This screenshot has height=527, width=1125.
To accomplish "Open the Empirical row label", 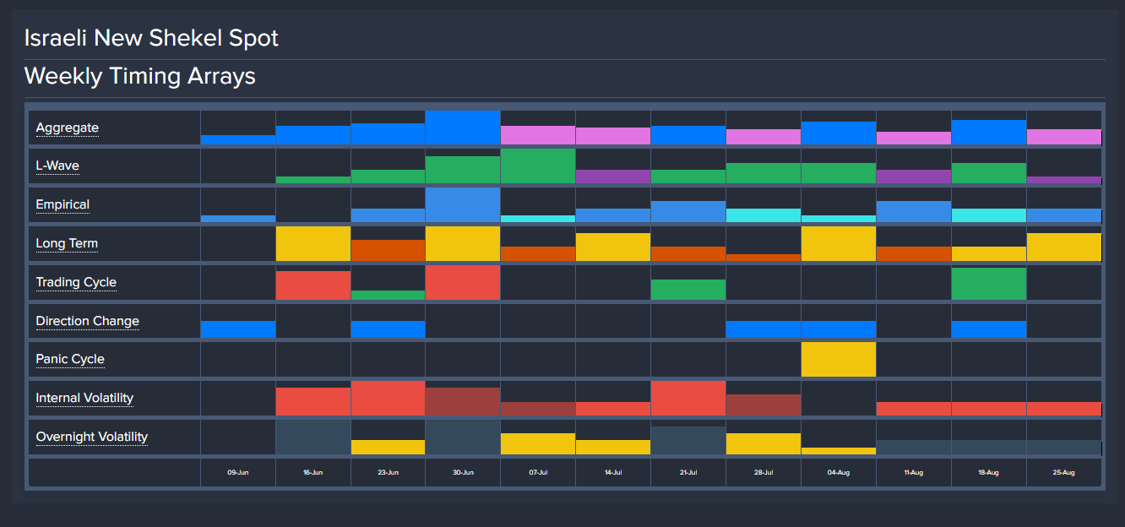I will [x=62, y=205].
